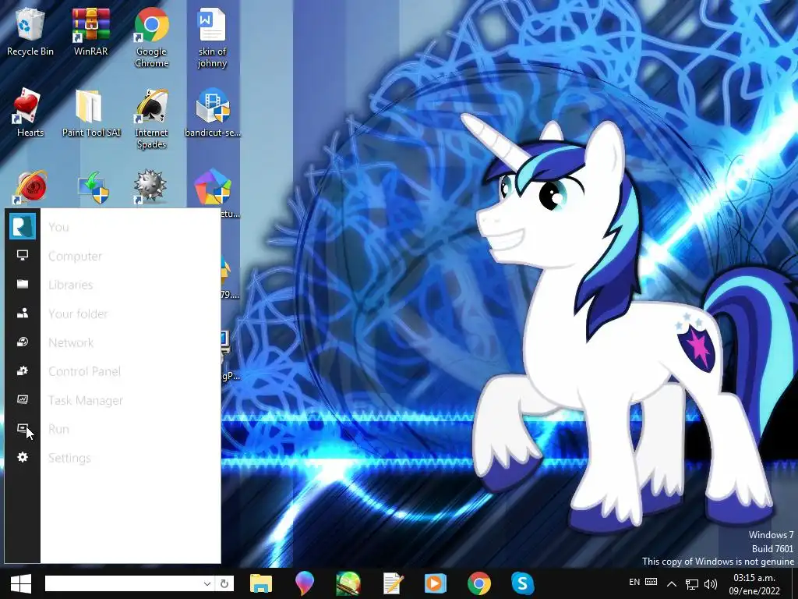Launch WinRAR from the desktop
Image resolution: width=798 pixels, height=599 pixels.
point(90,31)
